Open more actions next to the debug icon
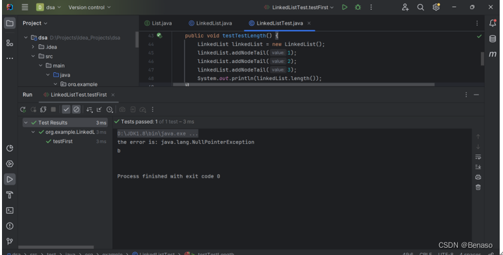Viewport: 503px width, 255px height. pos(371,7)
